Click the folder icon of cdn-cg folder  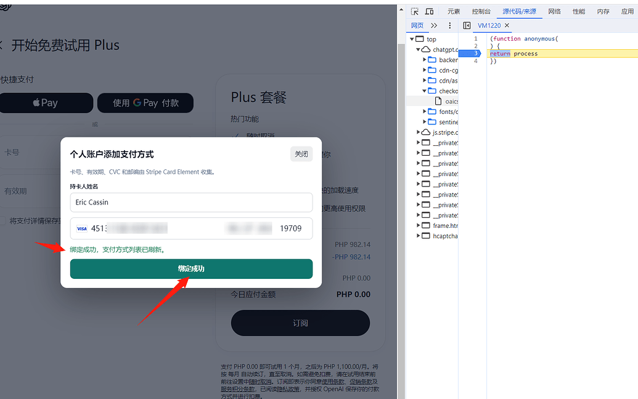pyautogui.click(x=432, y=70)
